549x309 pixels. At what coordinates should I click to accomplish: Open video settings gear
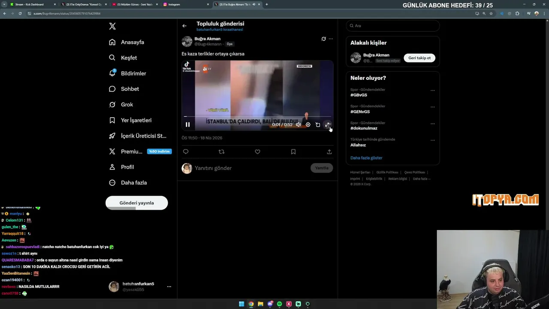pos(308,124)
